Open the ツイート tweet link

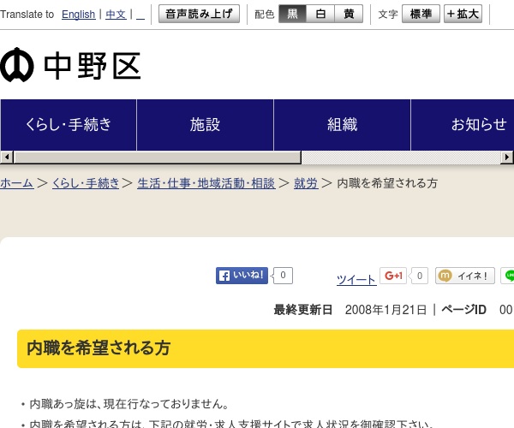356,280
